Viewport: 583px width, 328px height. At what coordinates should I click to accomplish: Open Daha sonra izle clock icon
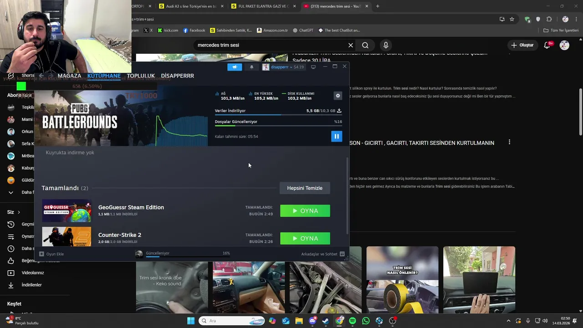pyautogui.click(x=11, y=248)
